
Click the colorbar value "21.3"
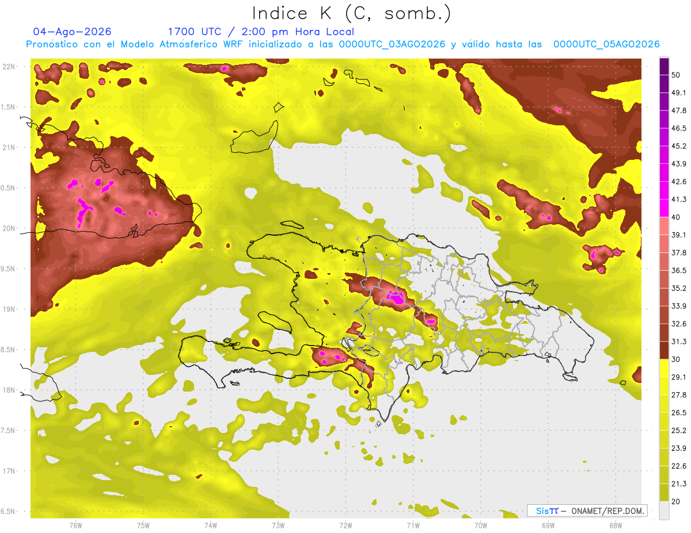coord(678,484)
